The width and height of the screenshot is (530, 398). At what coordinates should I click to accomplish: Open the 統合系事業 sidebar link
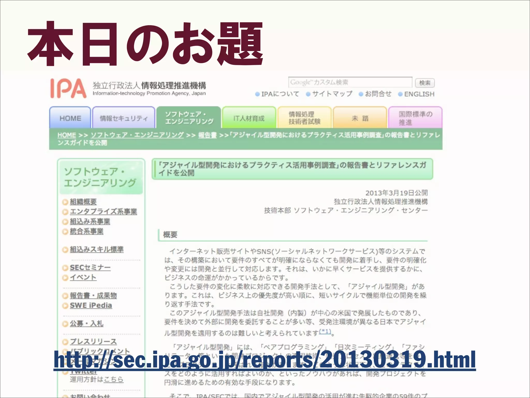(86, 231)
